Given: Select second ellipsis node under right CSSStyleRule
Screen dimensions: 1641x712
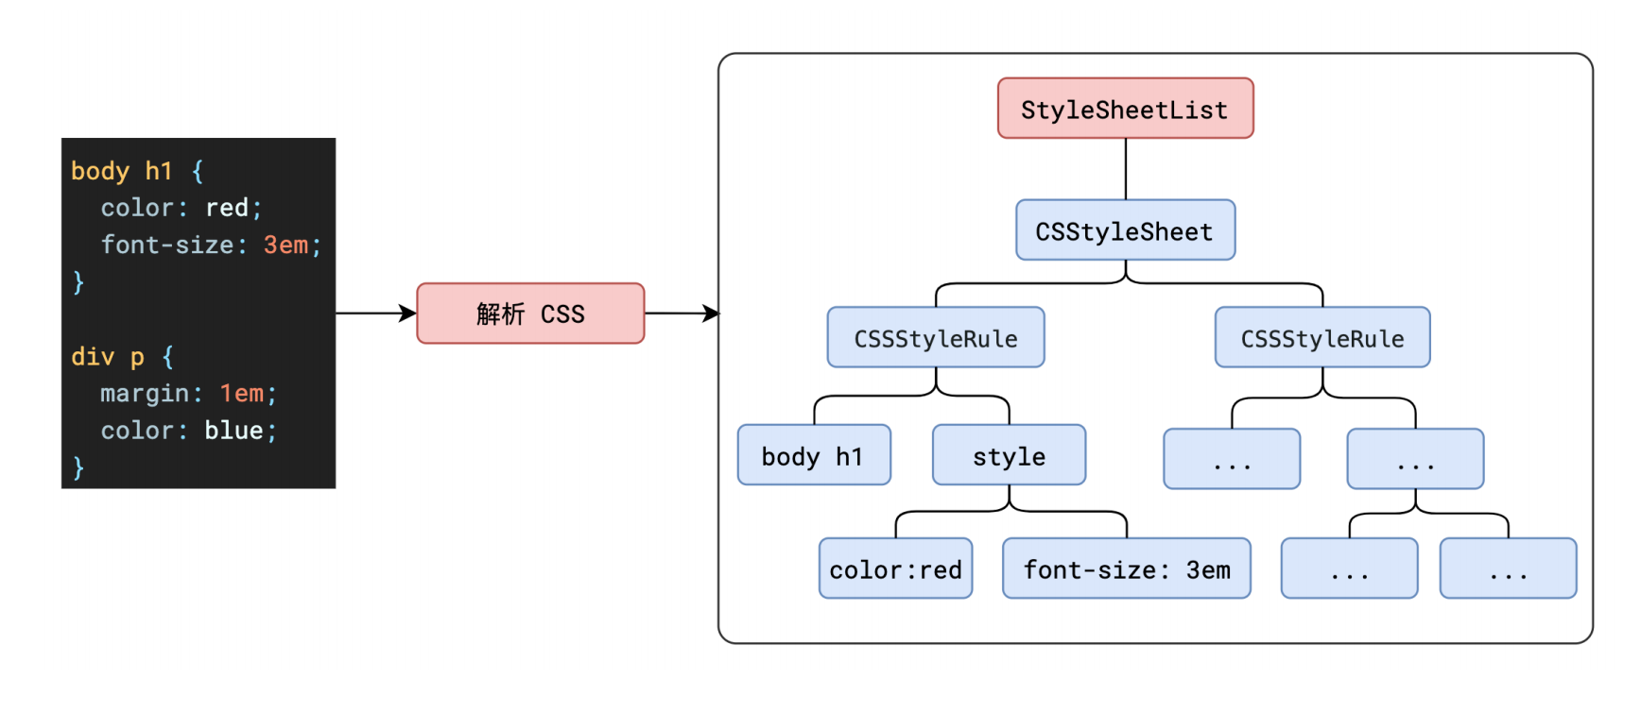Looking at the screenshot, I should 1415,459.
